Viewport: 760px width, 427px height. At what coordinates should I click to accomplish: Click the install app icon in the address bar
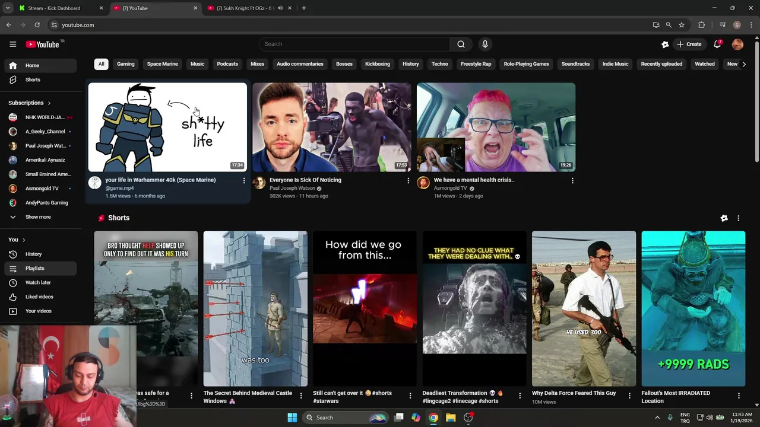click(656, 25)
